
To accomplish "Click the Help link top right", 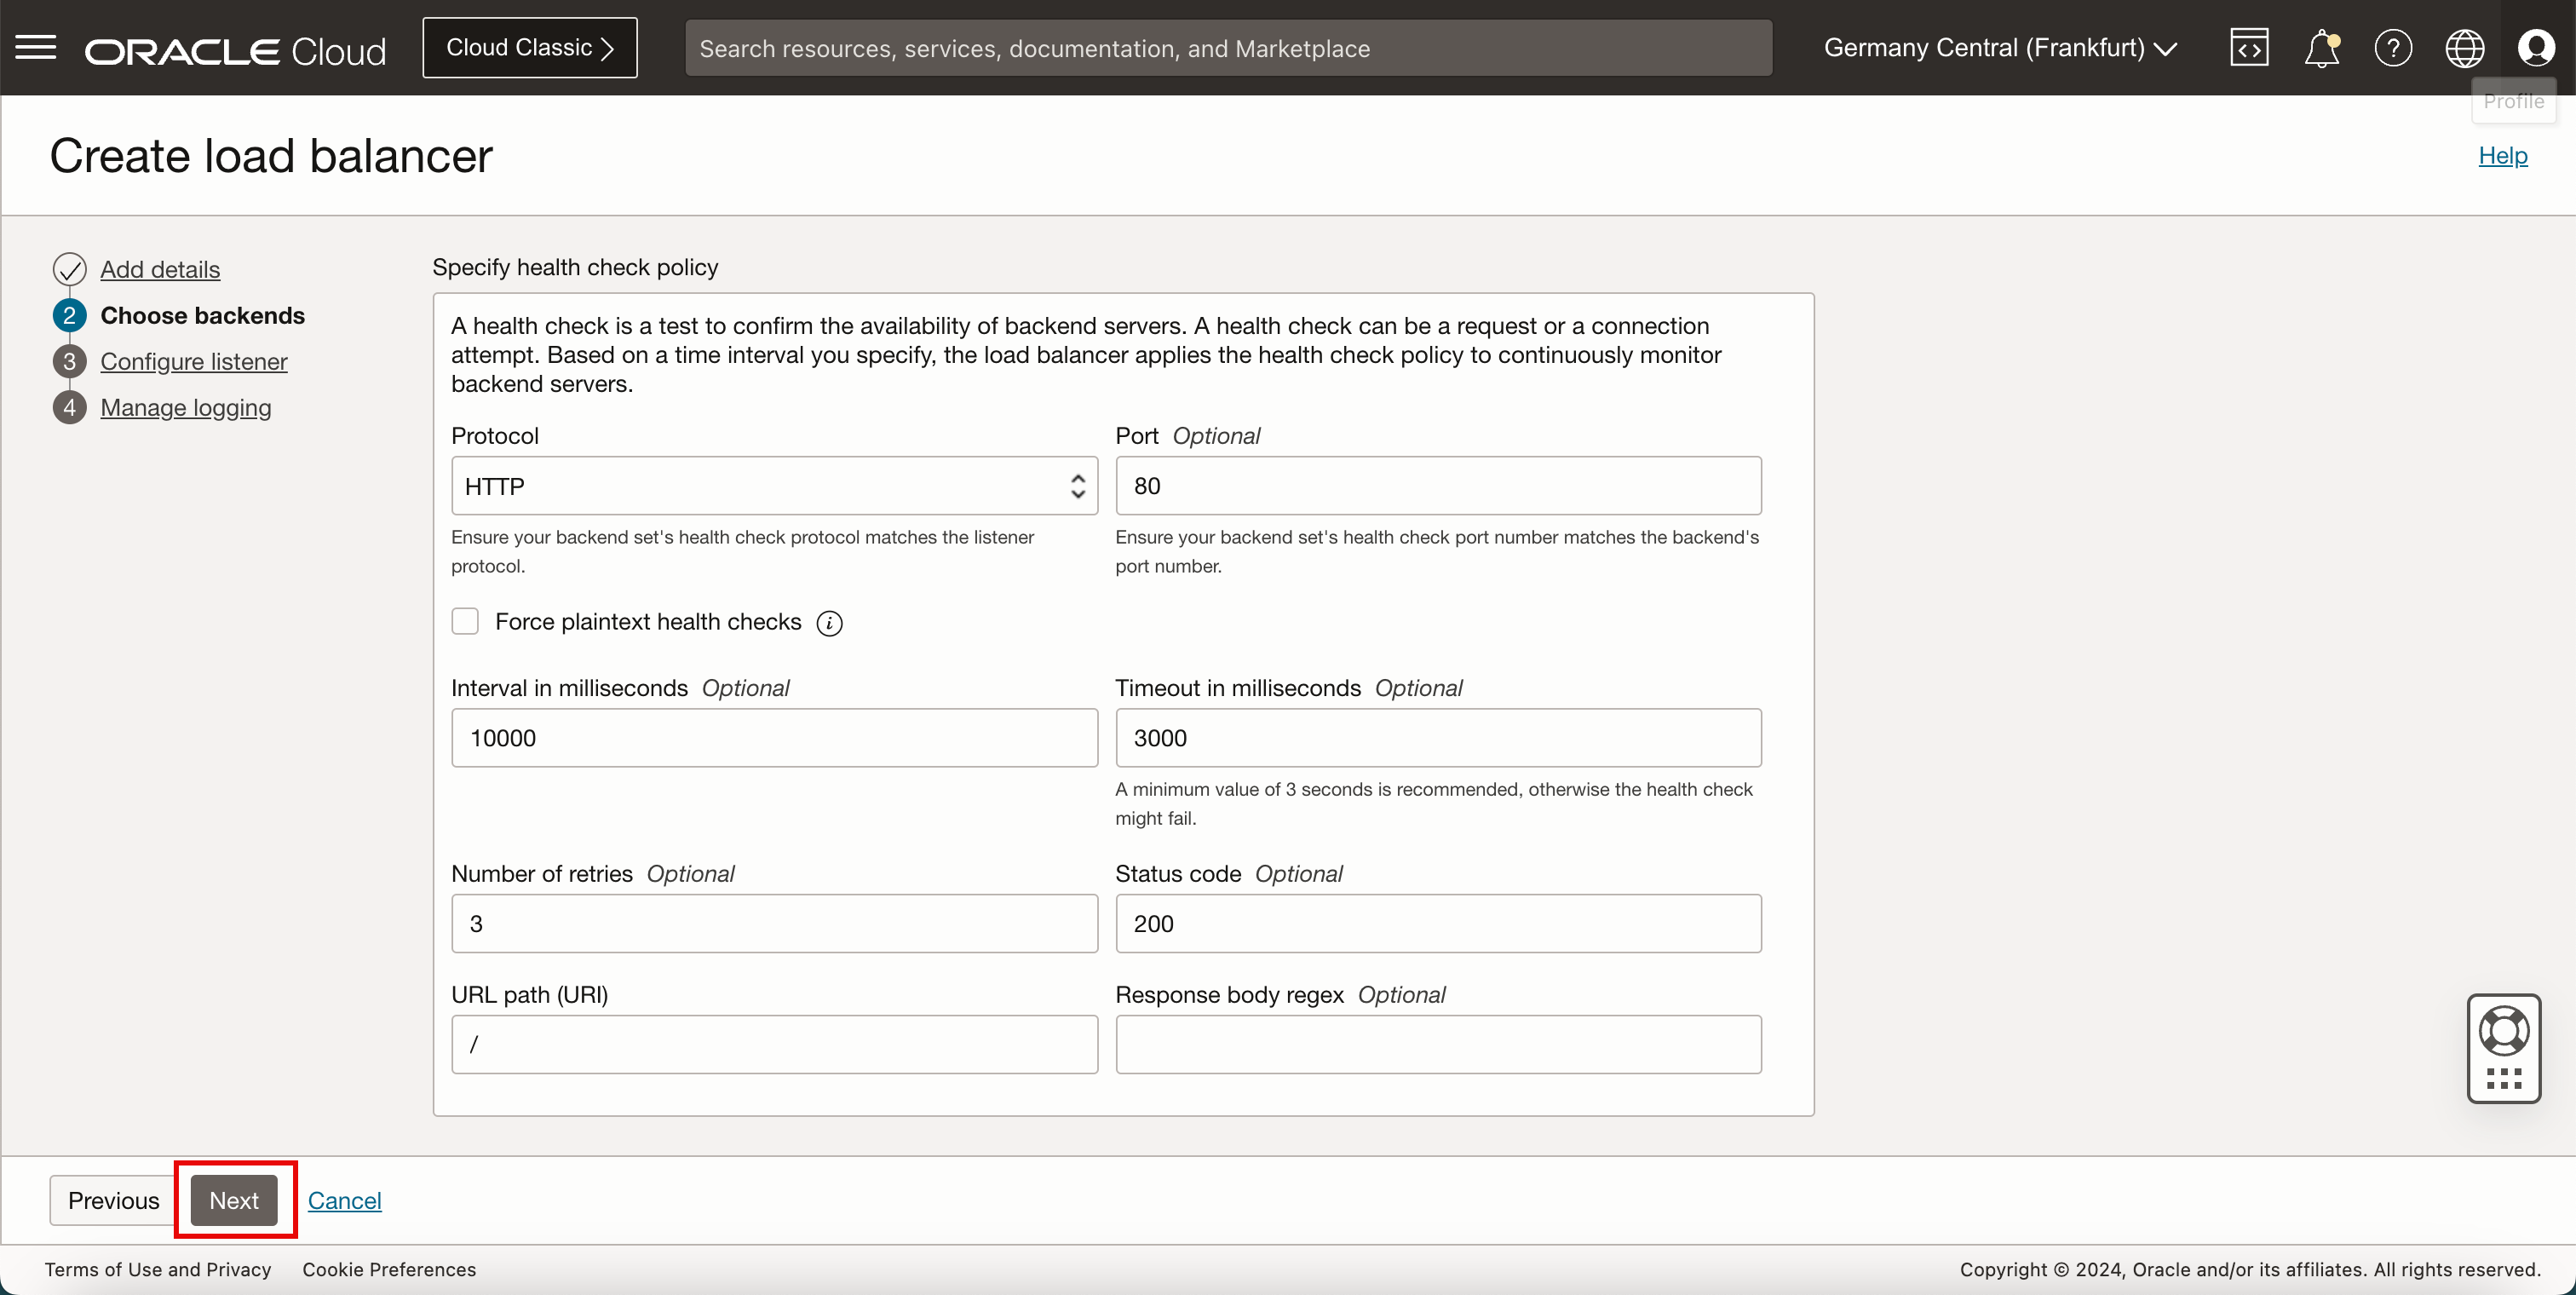I will (2504, 155).
